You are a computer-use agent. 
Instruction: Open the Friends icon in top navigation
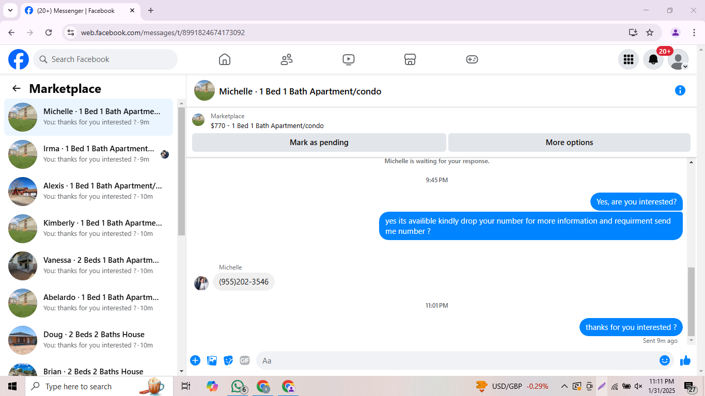pyautogui.click(x=287, y=59)
